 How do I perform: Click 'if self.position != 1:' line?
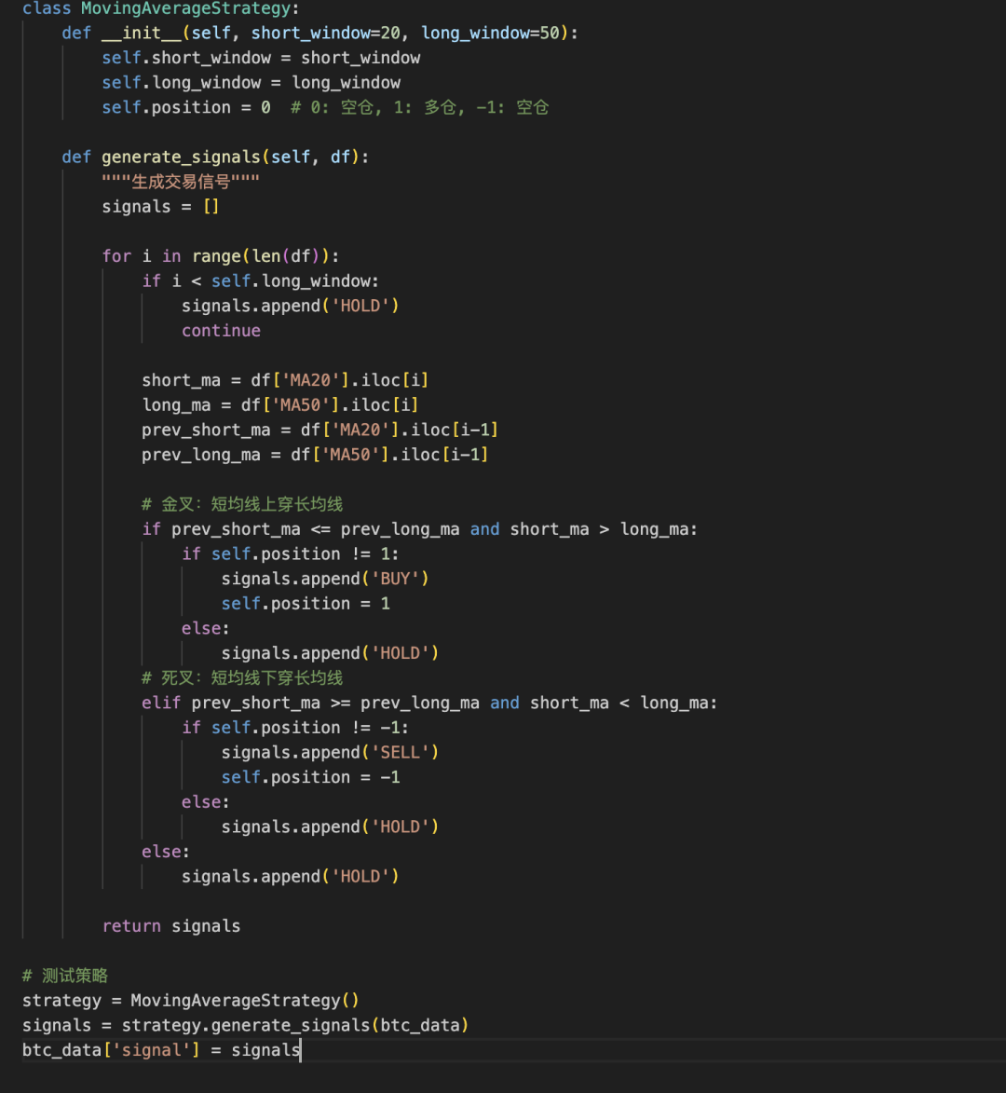(x=291, y=554)
